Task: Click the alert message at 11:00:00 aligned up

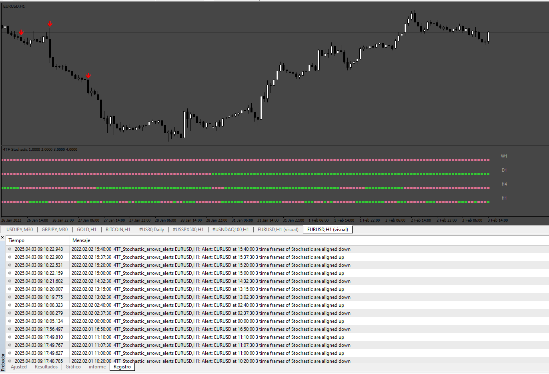Action: point(208,353)
